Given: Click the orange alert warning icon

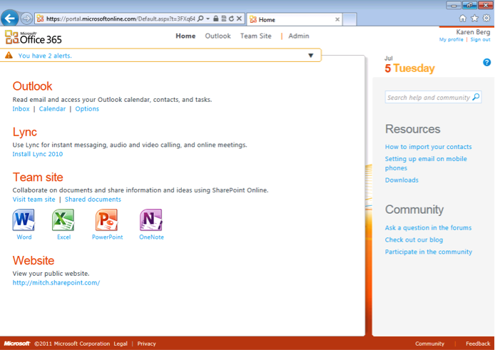Looking at the screenshot, I should 9,56.
